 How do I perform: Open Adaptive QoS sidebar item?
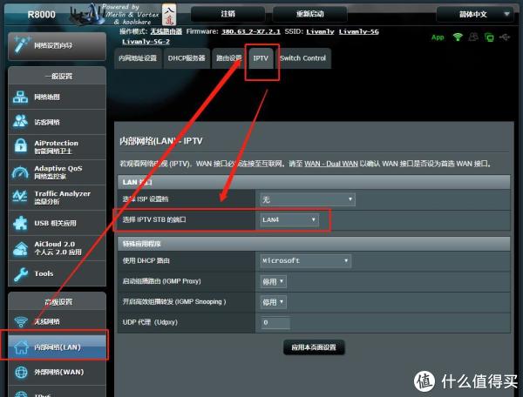point(58,172)
